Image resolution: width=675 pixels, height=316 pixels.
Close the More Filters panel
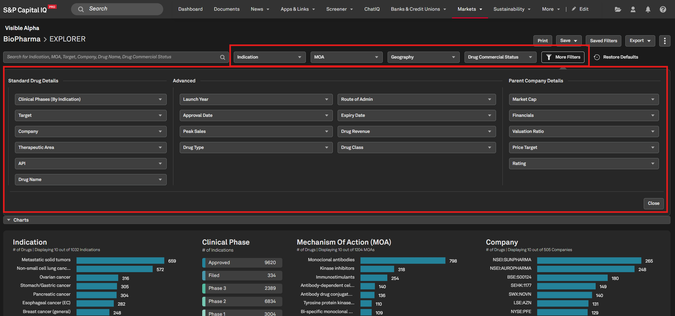[653, 203]
